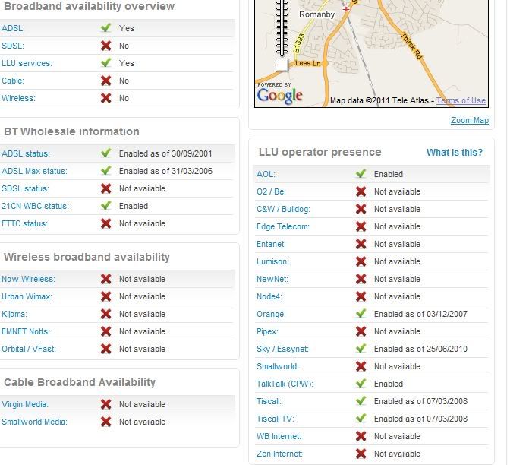Viewport: 529px width, 465px height.
Task: Open the ADSL Max status link
Action: click(x=34, y=171)
